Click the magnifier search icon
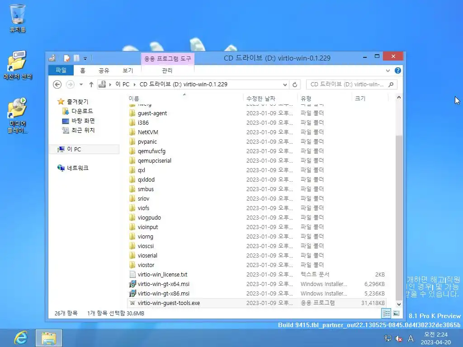Viewport: 463px width, 347px height. [x=391, y=84]
